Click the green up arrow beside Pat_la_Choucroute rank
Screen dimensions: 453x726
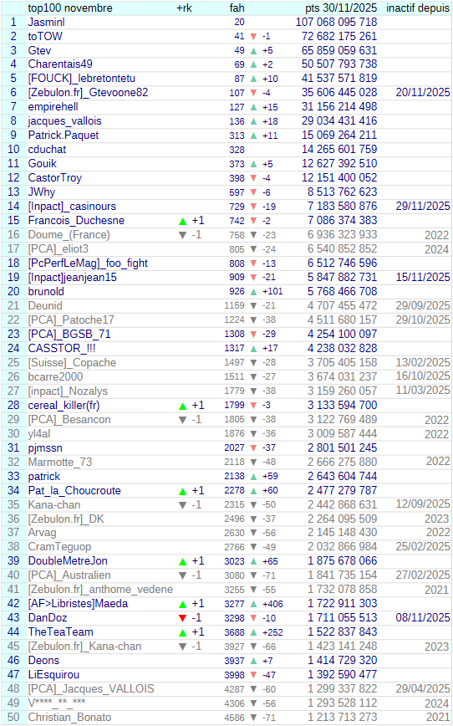183,491
